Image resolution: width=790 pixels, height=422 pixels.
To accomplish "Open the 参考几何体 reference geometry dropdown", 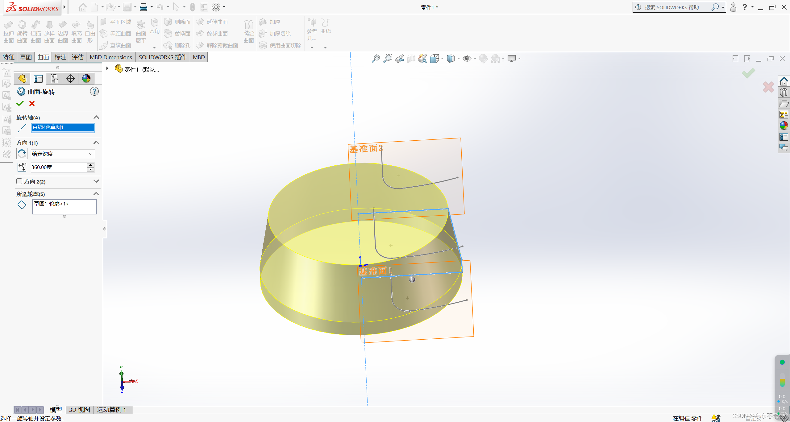I will (x=312, y=47).
